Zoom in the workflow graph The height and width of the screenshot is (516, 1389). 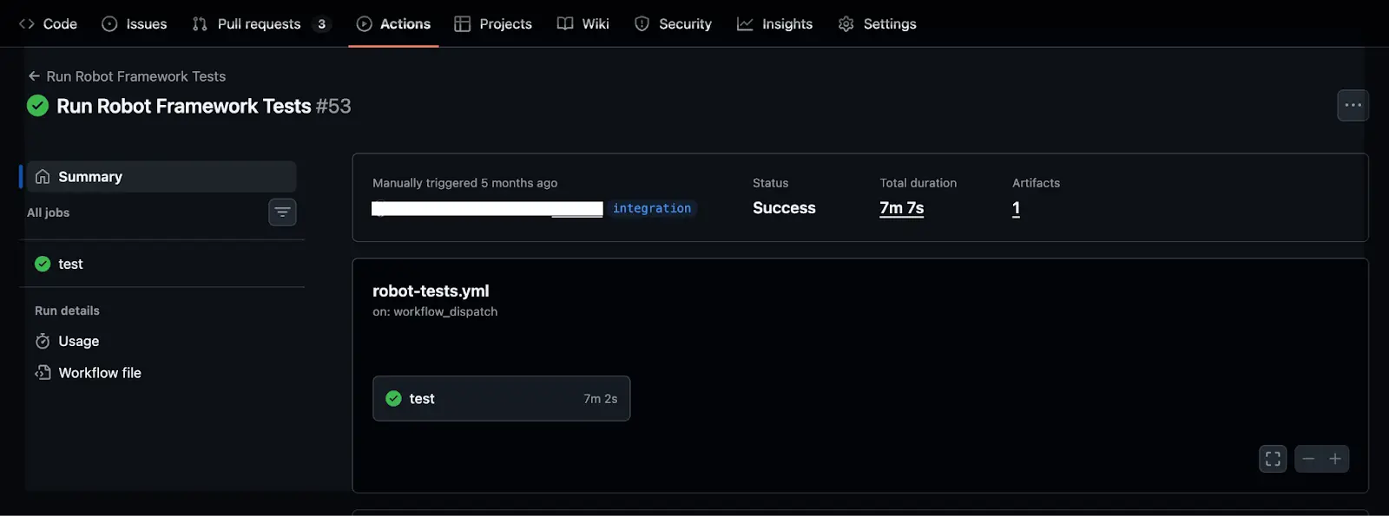pos(1335,459)
